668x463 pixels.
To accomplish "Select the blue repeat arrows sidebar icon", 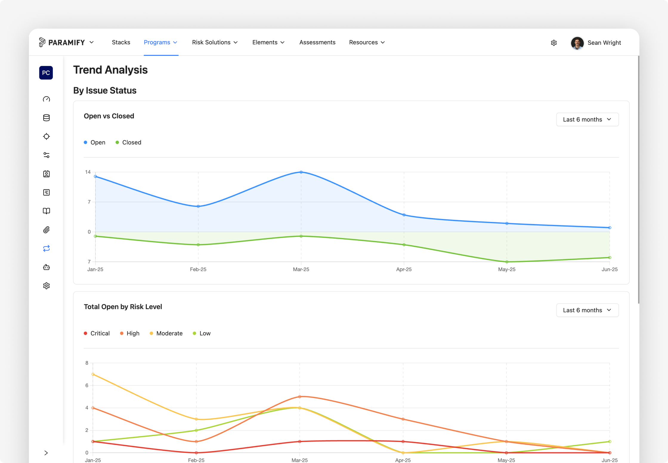I will [46, 249].
